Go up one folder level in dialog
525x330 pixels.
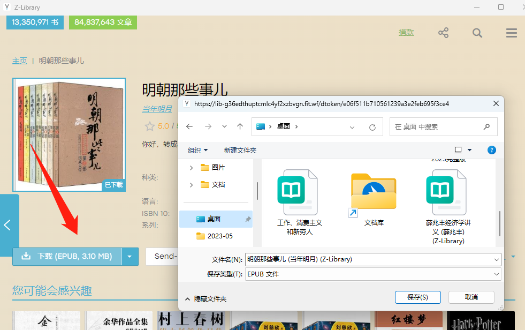[x=240, y=126]
